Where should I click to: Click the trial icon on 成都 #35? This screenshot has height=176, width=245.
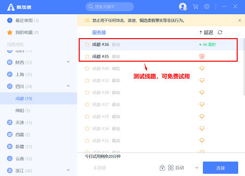(x=202, y=56)
